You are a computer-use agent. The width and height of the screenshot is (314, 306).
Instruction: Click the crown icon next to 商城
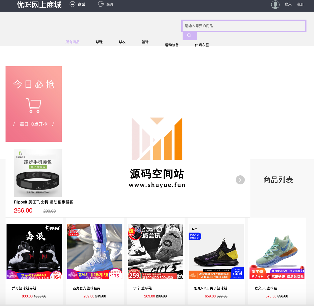[x=72, y=4]
